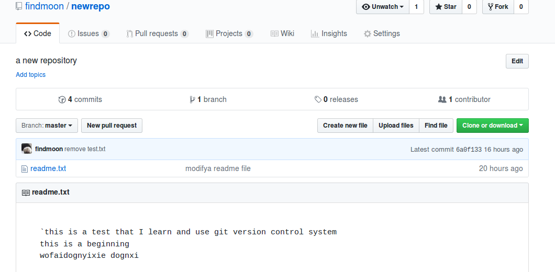Click the findmoon user avatar thumbnail

coord(27,149)
